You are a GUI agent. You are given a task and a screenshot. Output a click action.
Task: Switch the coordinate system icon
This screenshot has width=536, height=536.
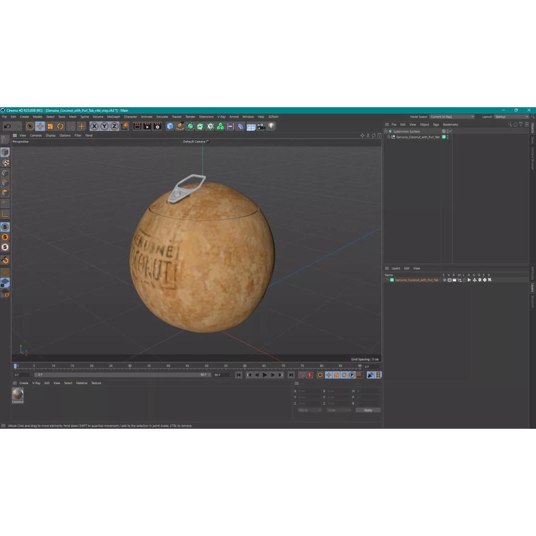125,126
